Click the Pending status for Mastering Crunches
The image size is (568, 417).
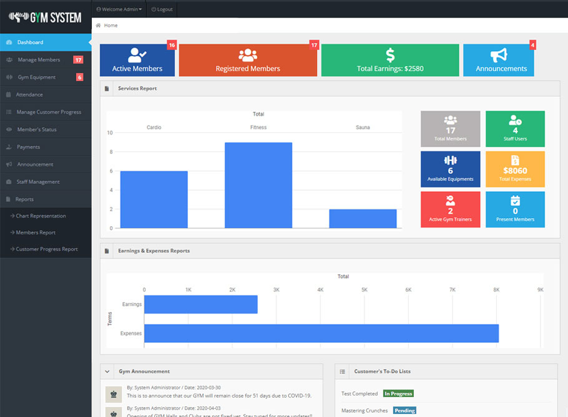pyautogui.click(x=404, y=410)
